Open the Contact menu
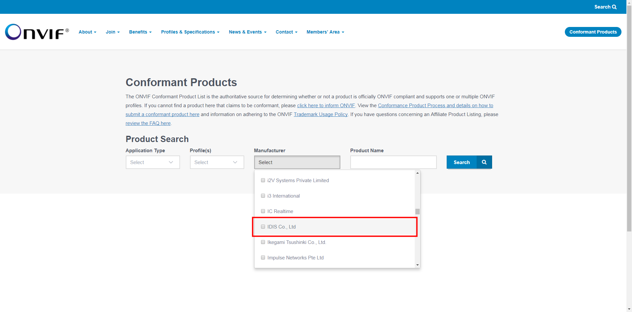632x312 pixels. [286, 32]
